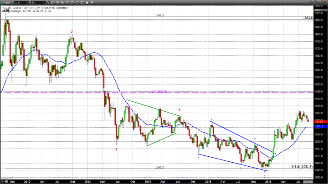This screenshot has height=184, width=328.
Task: Click the red wave label 4
Action: pos(179,110)
